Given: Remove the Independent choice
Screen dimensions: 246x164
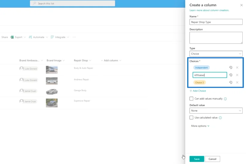Looking at the screenshot, I should click(237, 67).
